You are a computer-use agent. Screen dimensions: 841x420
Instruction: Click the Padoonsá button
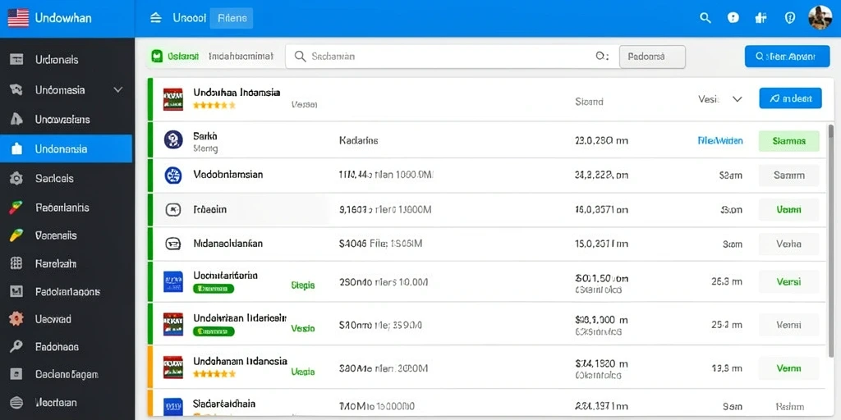click(x=652, y=57)
